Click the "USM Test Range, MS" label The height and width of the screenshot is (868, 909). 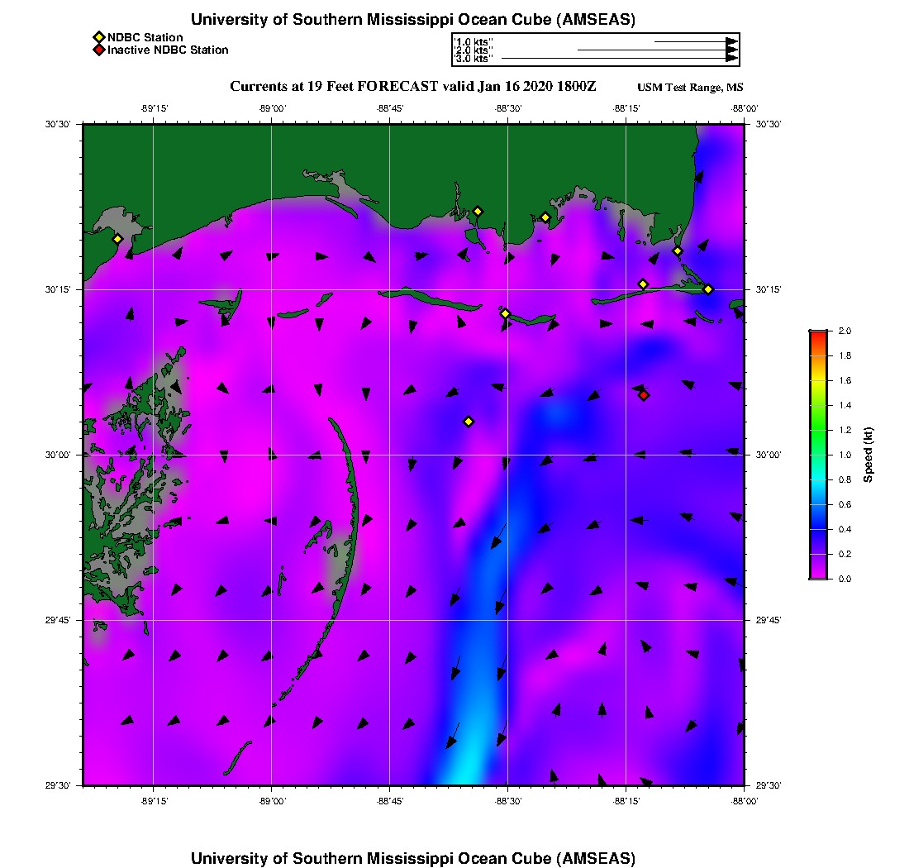point(690,88)
